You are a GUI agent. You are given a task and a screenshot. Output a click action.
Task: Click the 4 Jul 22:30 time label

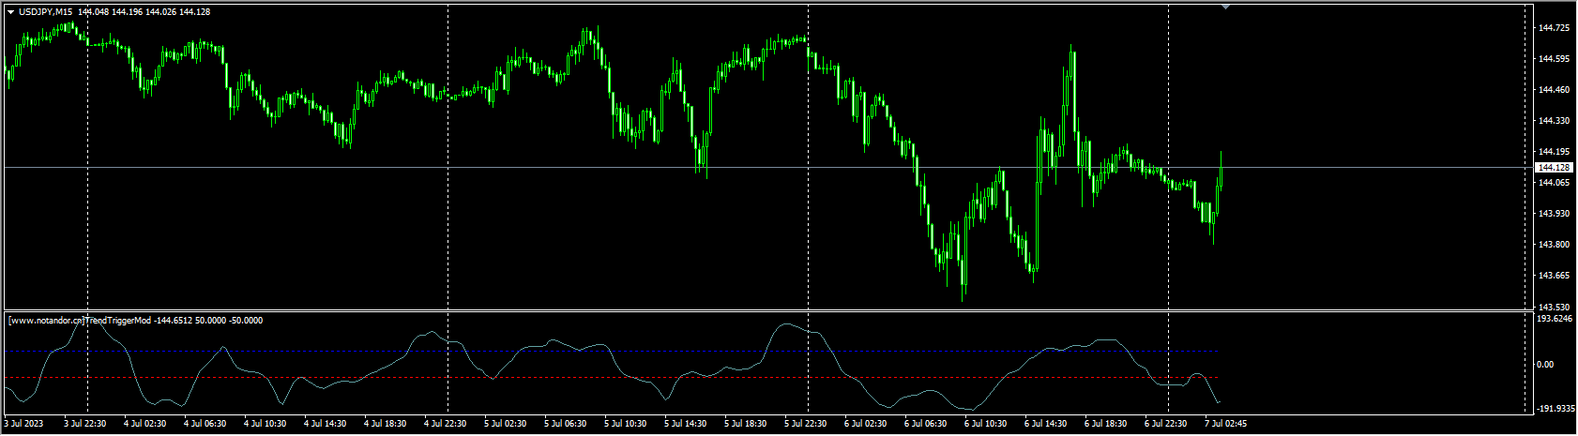(x=445, y=424)
